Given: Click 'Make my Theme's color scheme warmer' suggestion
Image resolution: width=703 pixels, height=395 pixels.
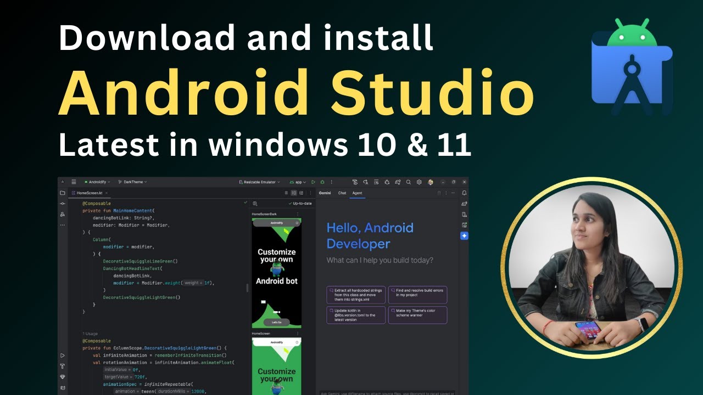Looking at the screenshot, I should 417,315.
